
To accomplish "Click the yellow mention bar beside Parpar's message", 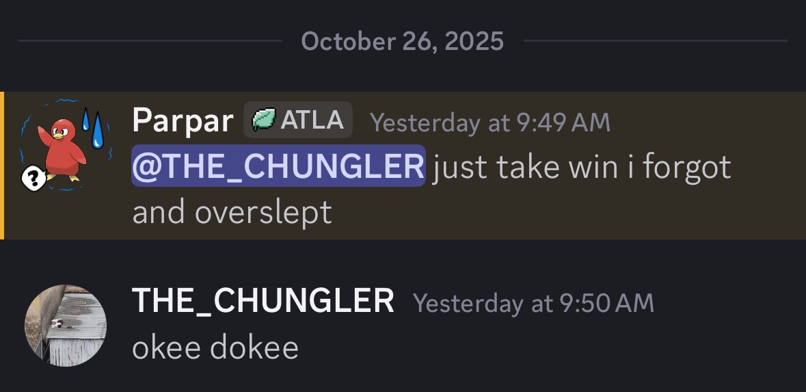I will point(2,166).
